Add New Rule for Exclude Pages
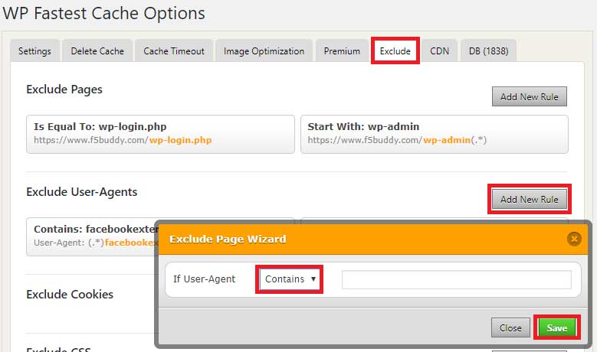597x352 pixels. coord(529,96)
